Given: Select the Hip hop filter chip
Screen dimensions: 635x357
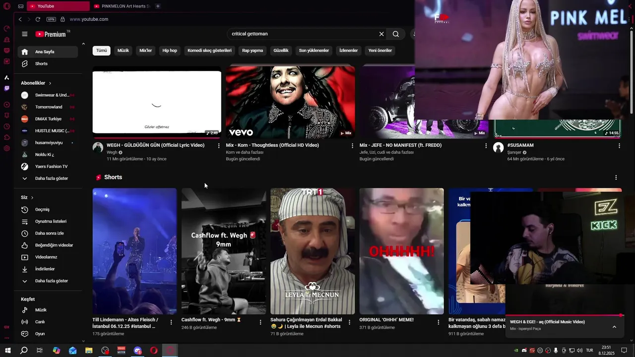Looking at the screenshot, I should (x=170, y=51).
